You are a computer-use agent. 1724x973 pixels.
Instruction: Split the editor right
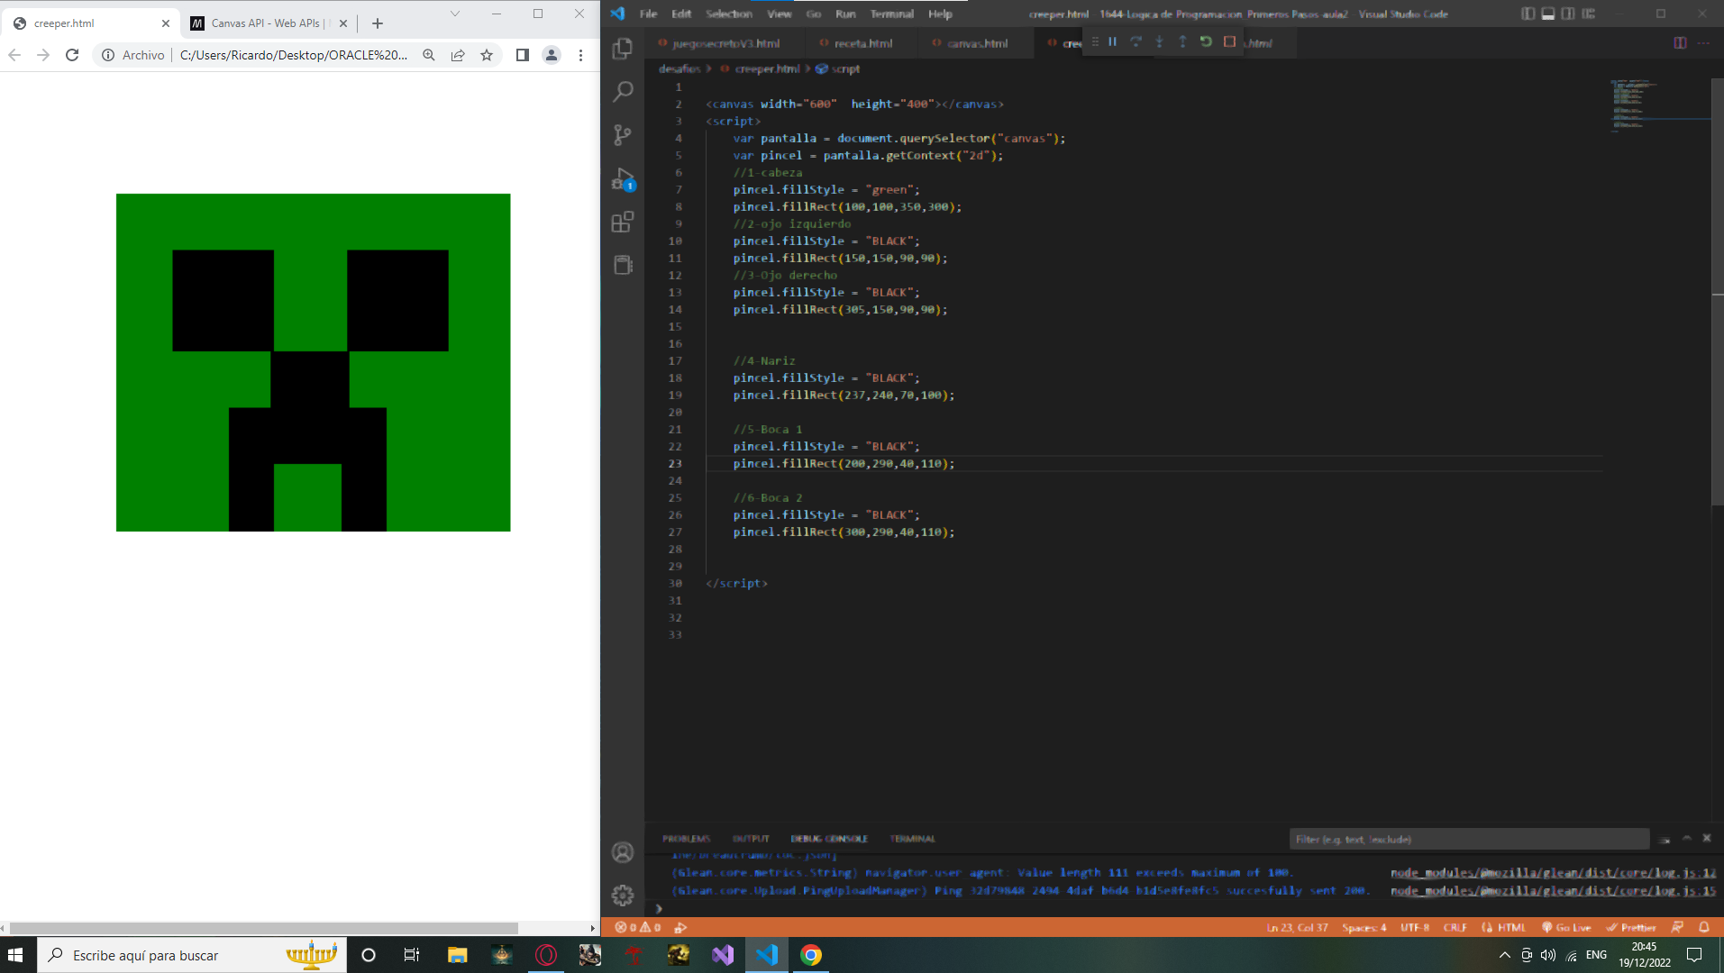click(1680, 43)
